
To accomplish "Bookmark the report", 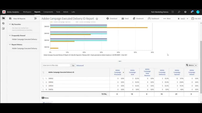I will [138, 19].
